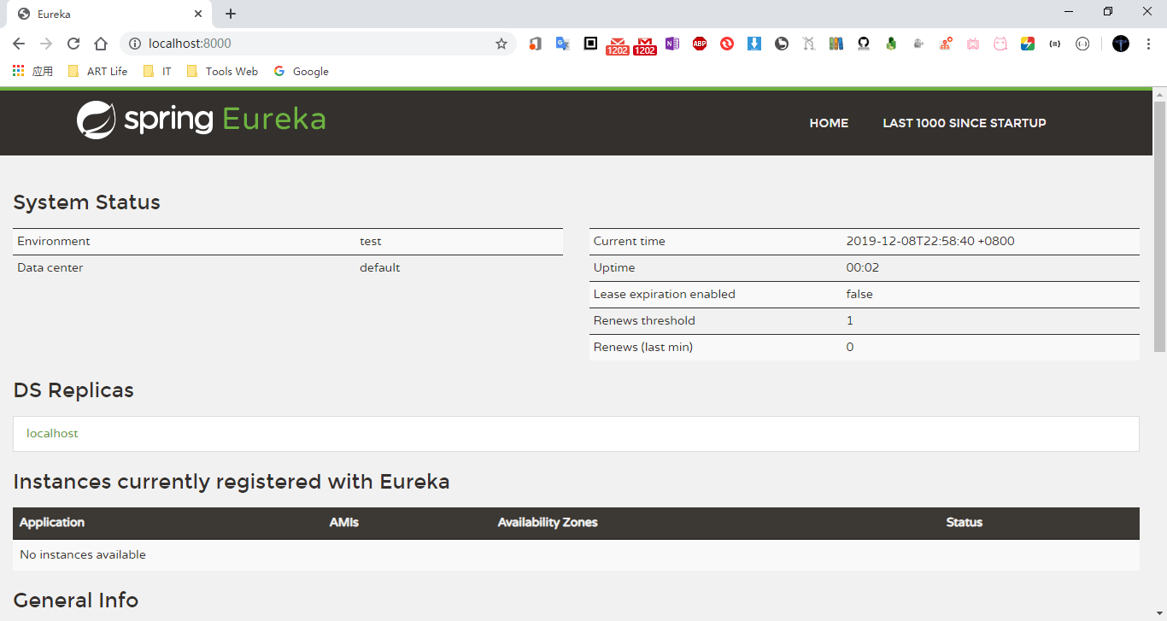Click the 'Renews threshold' label

tap(644, 320)
